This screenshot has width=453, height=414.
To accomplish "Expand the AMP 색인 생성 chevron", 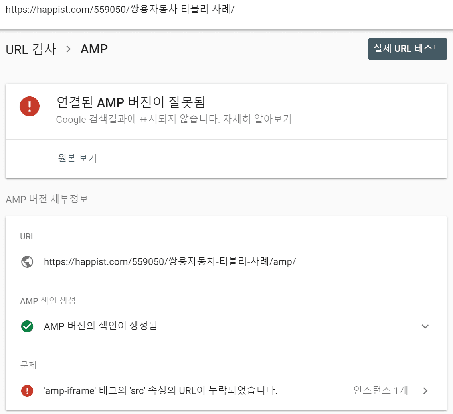I will (x=425, y=326).
